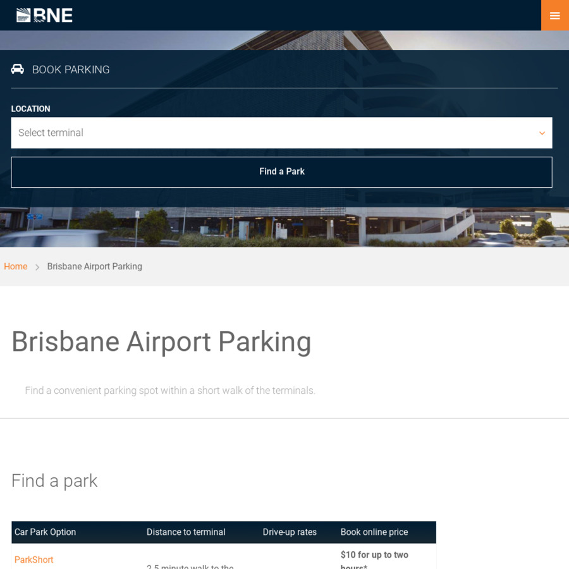The height and width of the screenshot is (569, 569).
Task: Open the Select terminal location field
Action: [272, 133]
